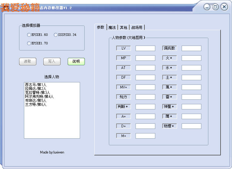Click the 说明 button

point(76,61)
